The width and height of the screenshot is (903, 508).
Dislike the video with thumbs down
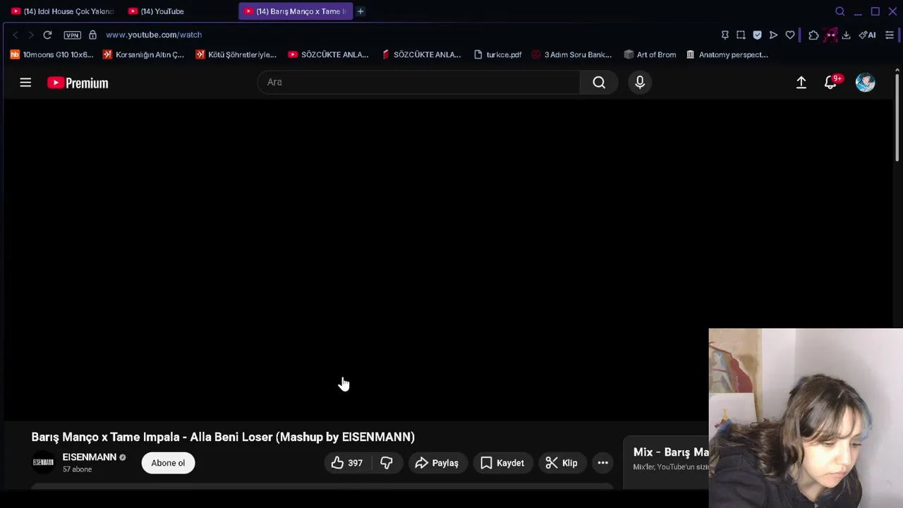[x=387, y=463]
